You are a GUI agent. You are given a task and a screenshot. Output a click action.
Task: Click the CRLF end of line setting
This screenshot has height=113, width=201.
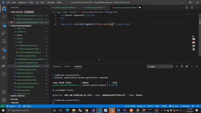pyautogui.click(x=157, y=106)
